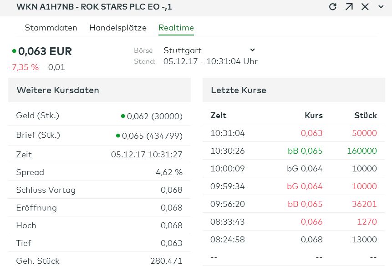Refresh the quote using the circular arrow icon

333,7
